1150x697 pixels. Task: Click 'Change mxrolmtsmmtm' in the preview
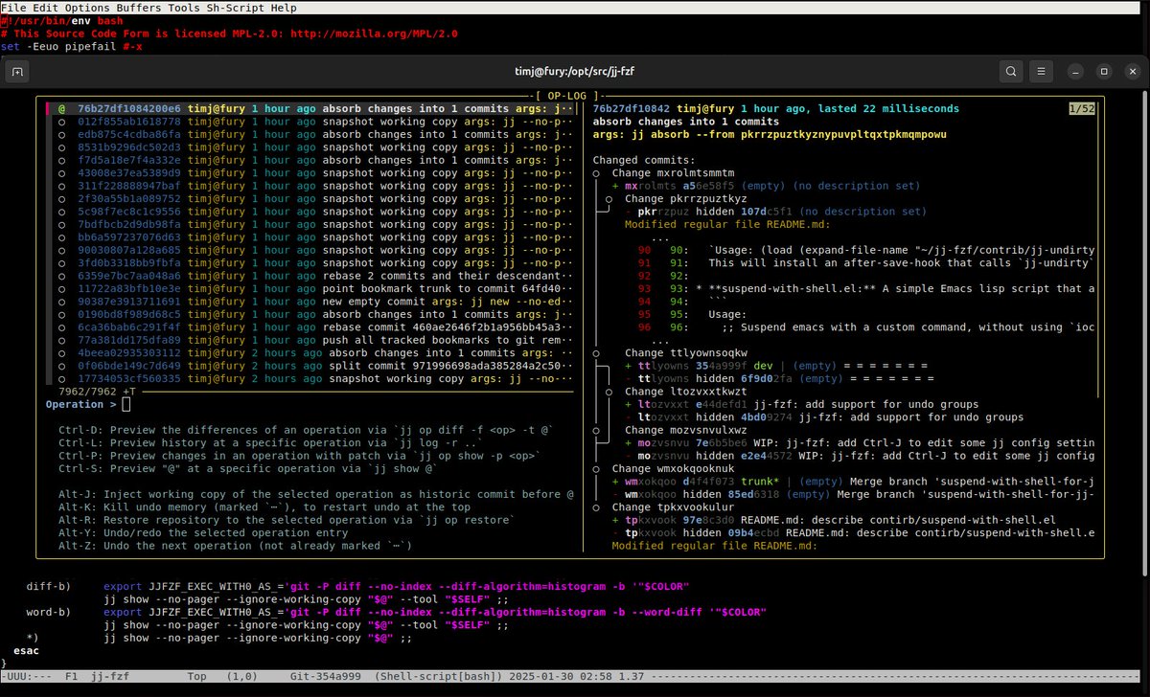click(674, 173)
